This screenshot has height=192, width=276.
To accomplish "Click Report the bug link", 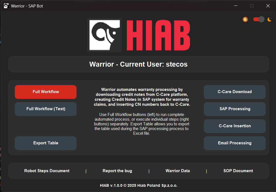I will [x=117, y=171].
